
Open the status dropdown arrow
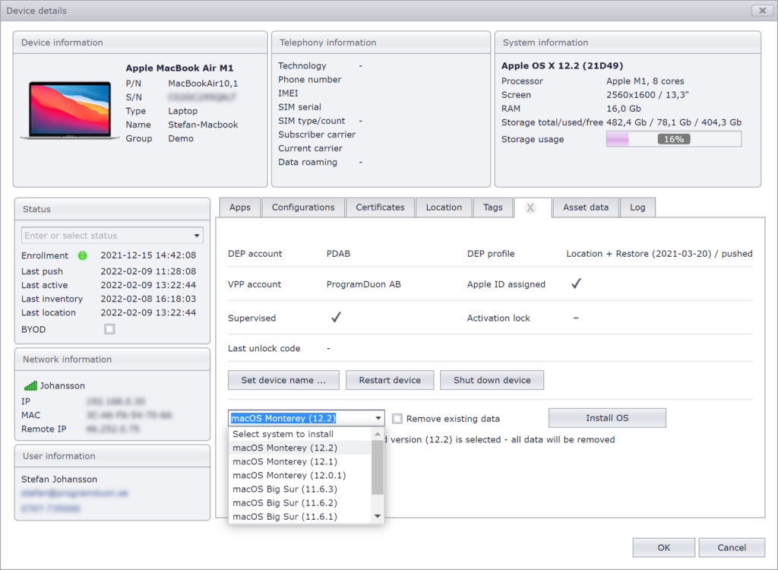click(x=197, y=236)
